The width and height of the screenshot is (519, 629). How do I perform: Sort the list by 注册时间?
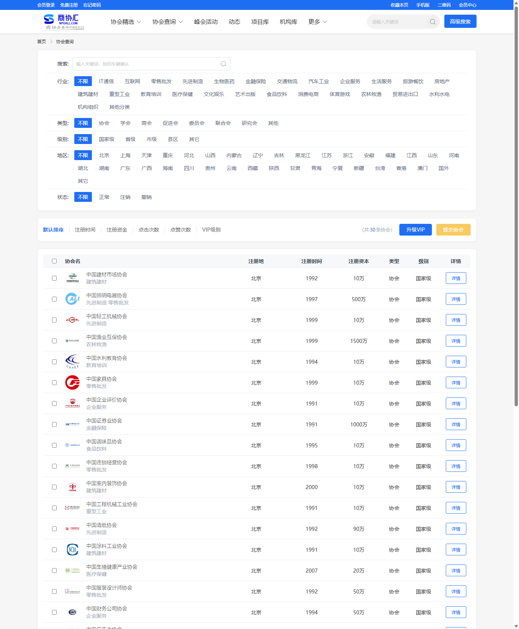click(x=85, y=230)
